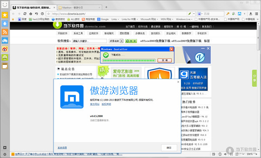Open engine mode dropdown arrow in address bar
The image size is (261, 158).
194,14
